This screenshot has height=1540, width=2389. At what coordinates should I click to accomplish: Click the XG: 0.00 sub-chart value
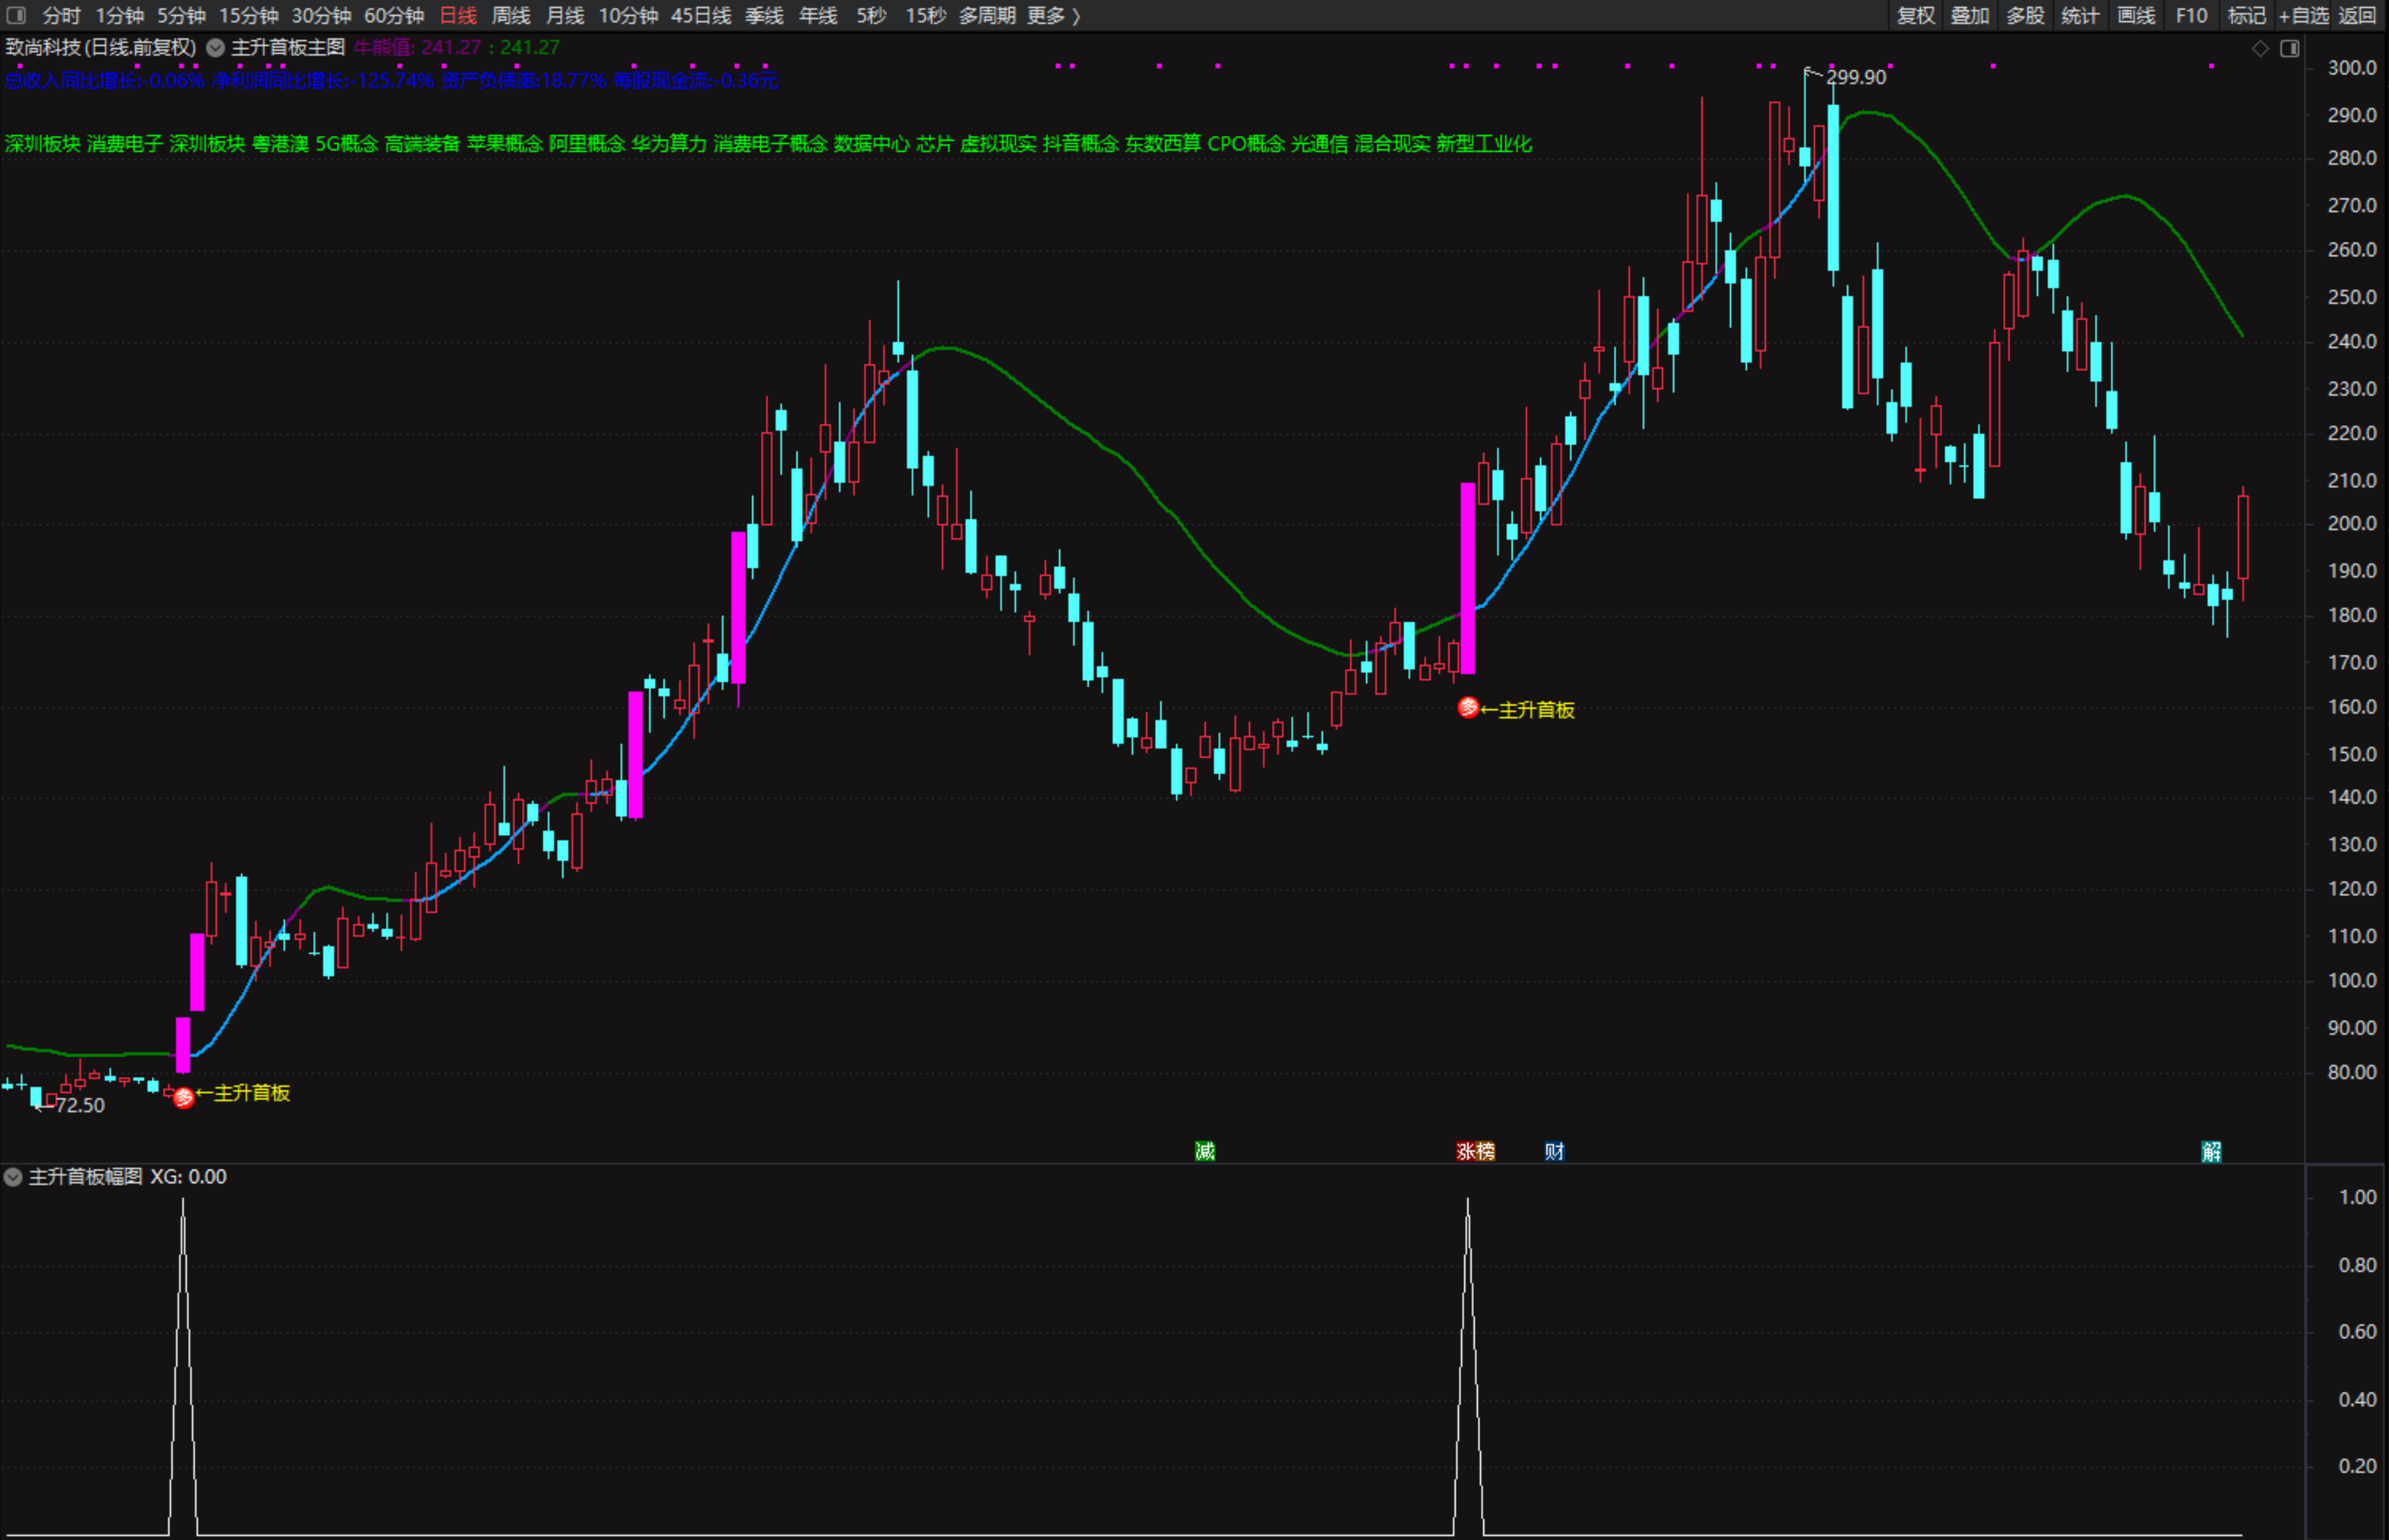tap(188, 1177)
